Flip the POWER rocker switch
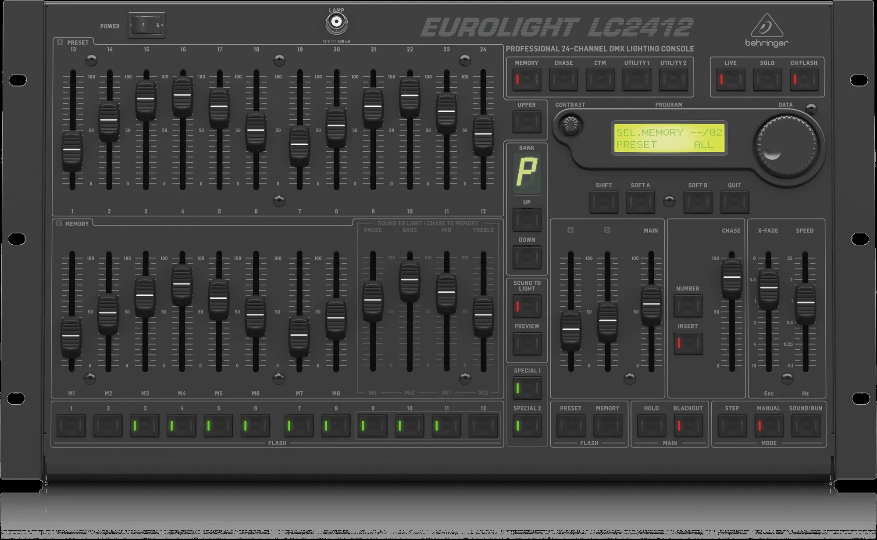 tap(146, 25)
